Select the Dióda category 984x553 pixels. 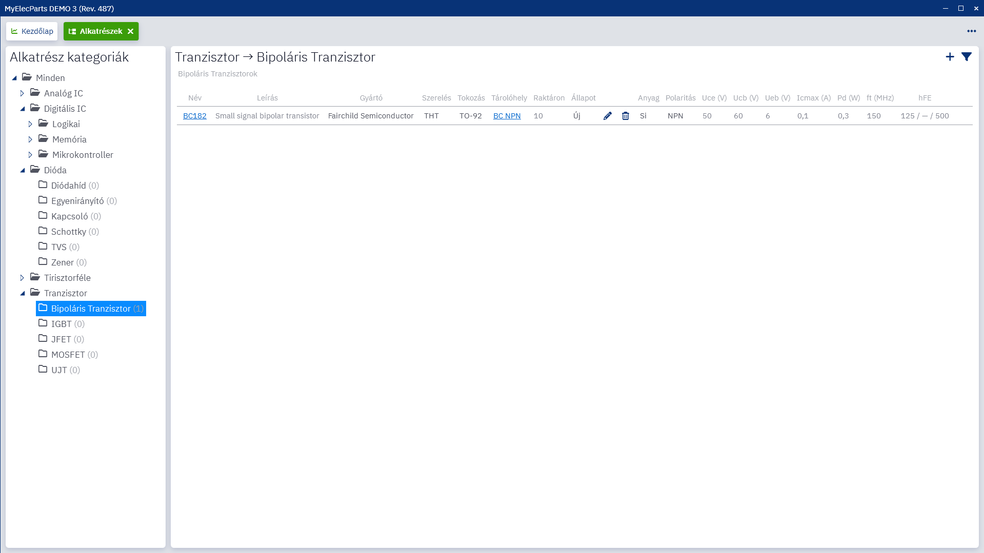48,170
